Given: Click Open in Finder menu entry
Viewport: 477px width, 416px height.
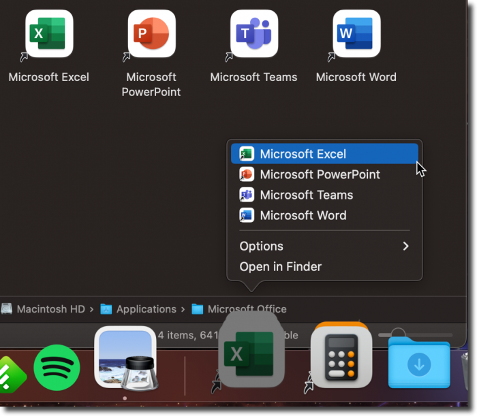Looking at the screenshot, I should click(324, 266).
